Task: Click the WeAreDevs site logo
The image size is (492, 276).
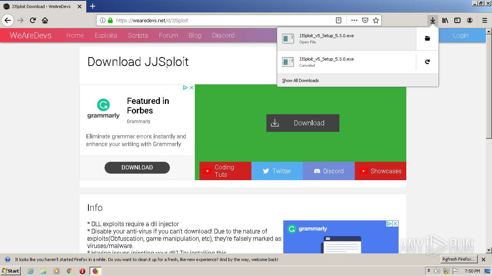Action: click(x=30, y=35)
